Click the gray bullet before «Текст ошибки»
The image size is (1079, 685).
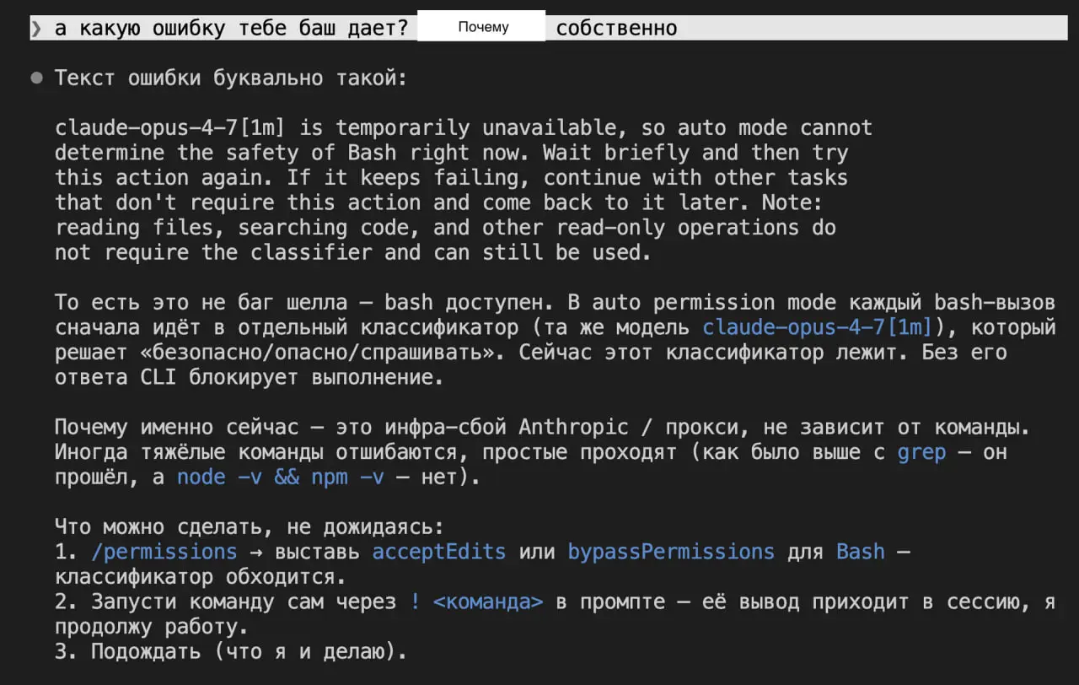click(36, 78)
